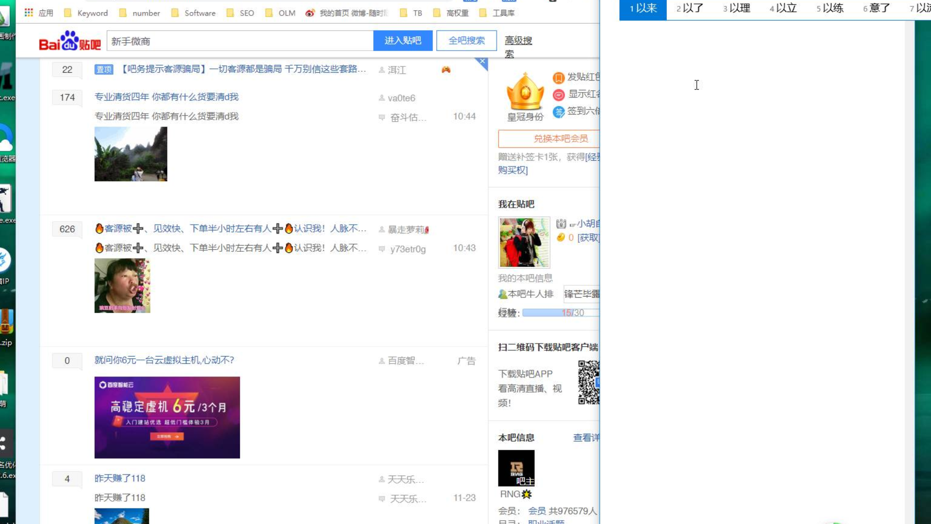Open the OLM bookmark folder
The height and width of the screenshot is (524, 931).
coord(280,13)
